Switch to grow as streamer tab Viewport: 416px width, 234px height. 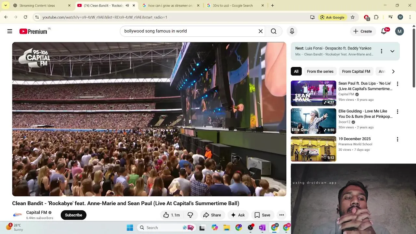click(x=170, y=6)
